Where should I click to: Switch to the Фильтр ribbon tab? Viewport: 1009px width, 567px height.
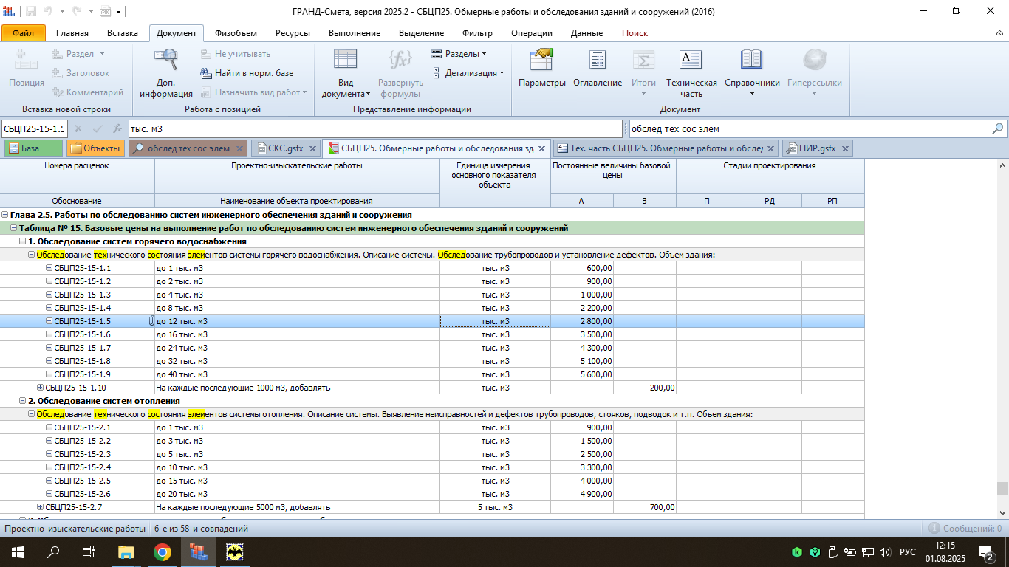tap(477, 33)
